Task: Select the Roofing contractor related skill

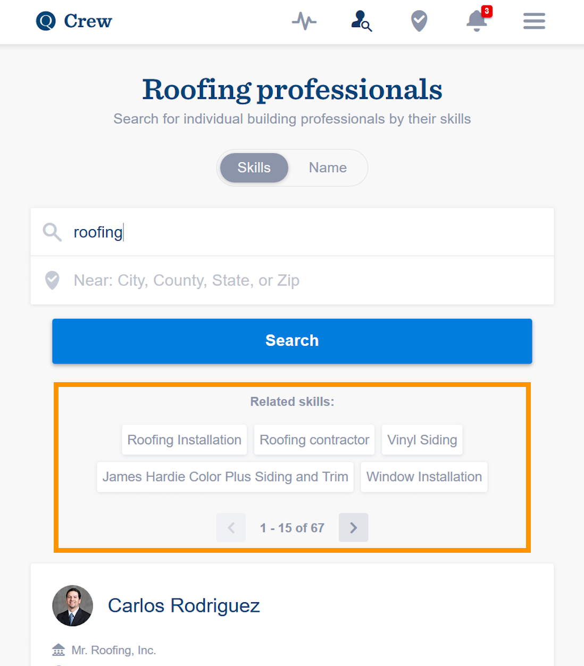Action: click(314, 440)
